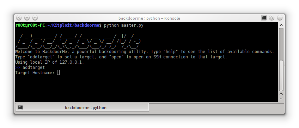Close the Konsole window
299x128 pixels.
point(19,18)
